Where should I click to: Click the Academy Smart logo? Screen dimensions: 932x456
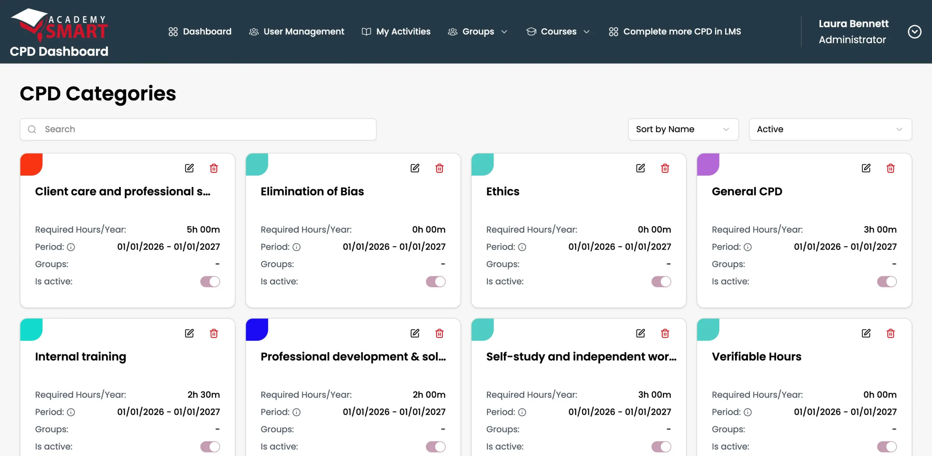pyautogui.click(x=59, y=25)
